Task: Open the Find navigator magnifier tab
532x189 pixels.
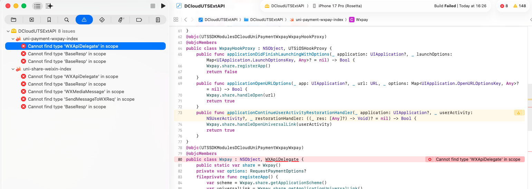Action: (x=67, y=20)
